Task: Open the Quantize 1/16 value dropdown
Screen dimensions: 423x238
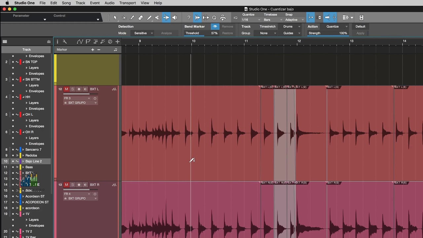Action: [x=251, y=20]
